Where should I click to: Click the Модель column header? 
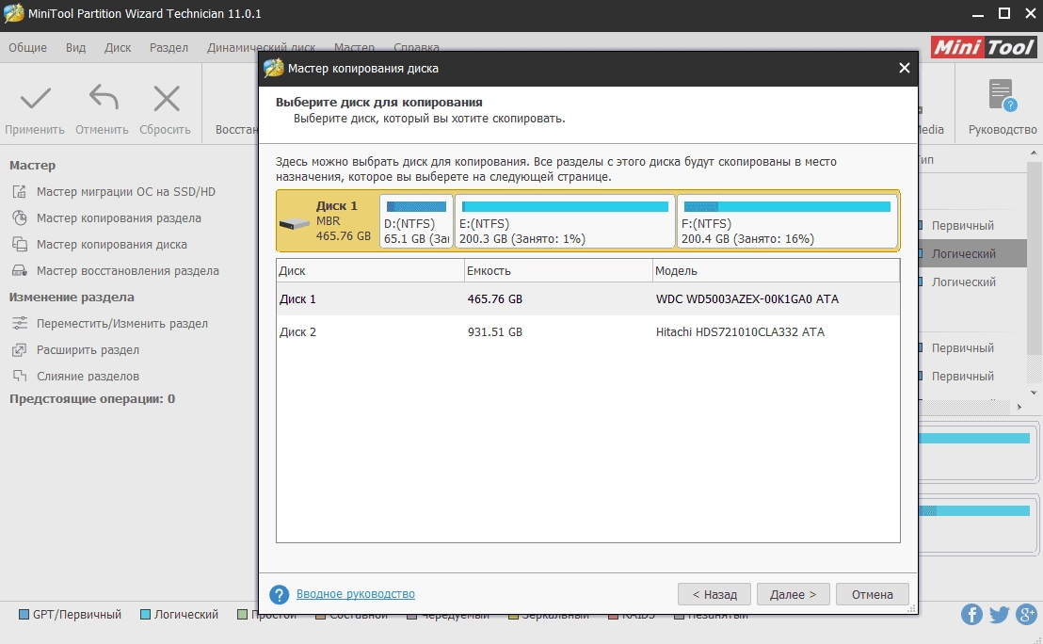[x=776, y=271]
